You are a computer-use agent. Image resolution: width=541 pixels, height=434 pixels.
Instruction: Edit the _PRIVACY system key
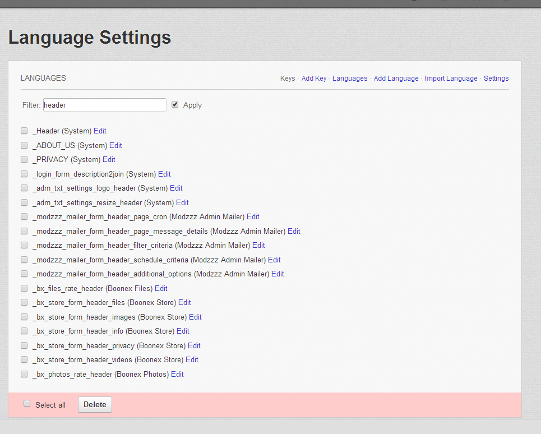pyautogui.click(x=109, y=159)
